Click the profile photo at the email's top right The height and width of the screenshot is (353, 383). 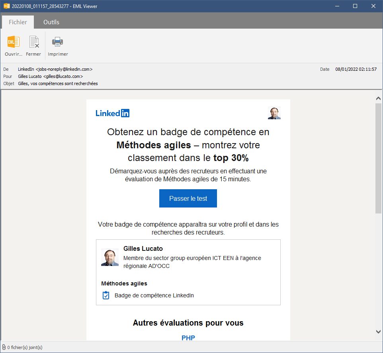[274, 113]
